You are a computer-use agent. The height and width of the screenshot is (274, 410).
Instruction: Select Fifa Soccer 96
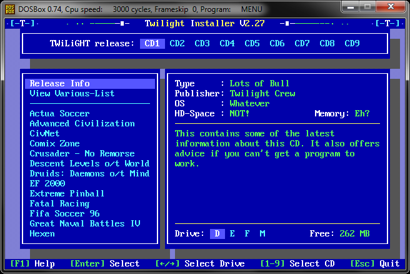click(x=64, y=213)
